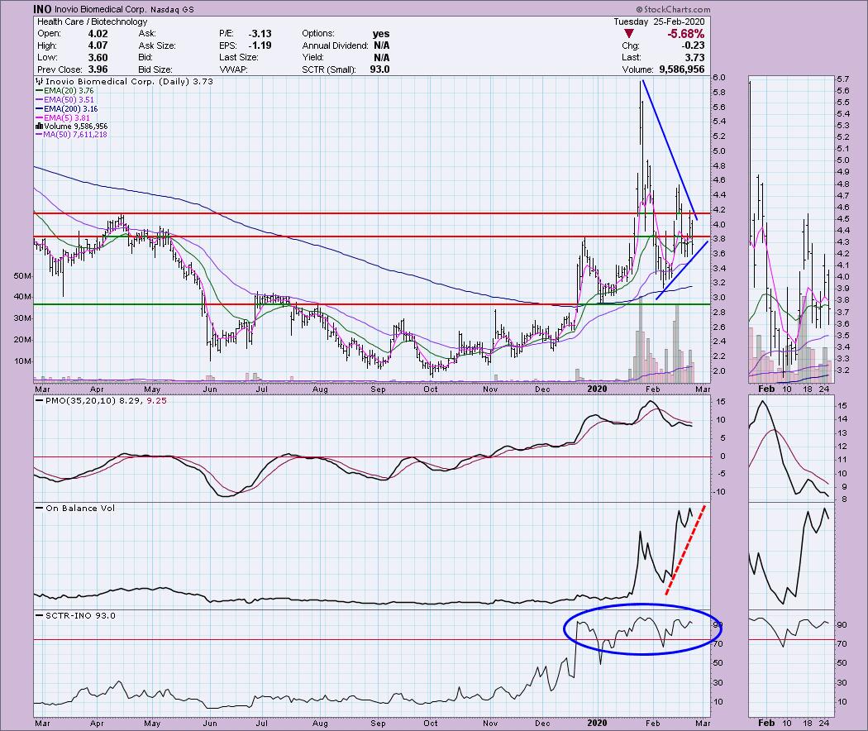Click the zoomed PMO thumbnail panel
868x731 pixels.
[790, 448]
